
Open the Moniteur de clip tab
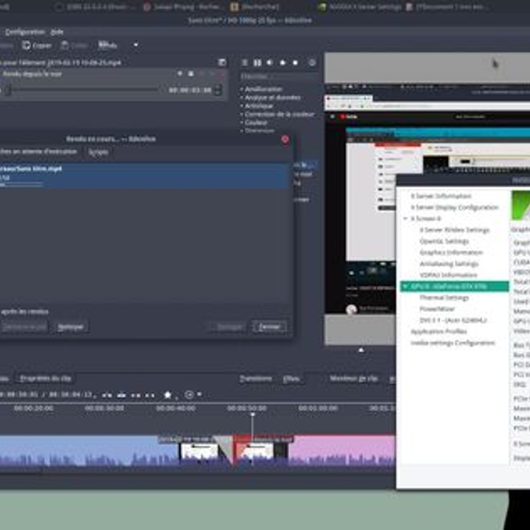pos(354,379)
